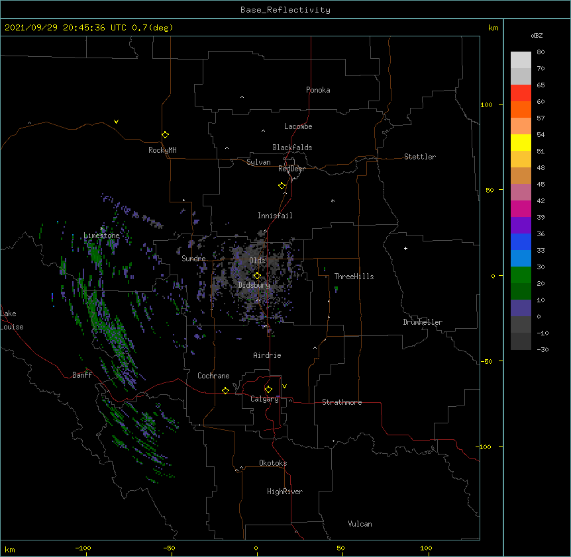Viewport: 571px width, 557px height.
Task: Click the yellow diamond marker above Calgary
Action: pos(268,390)
